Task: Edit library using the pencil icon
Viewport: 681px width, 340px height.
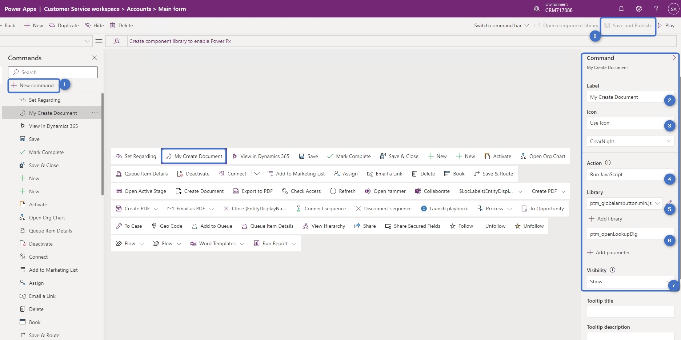Action: coord(669,202)
